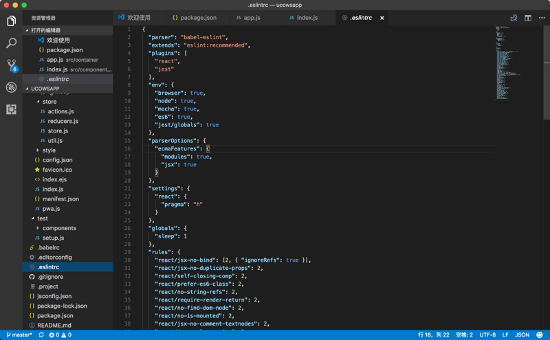Click the master branch in status bar

19,335
